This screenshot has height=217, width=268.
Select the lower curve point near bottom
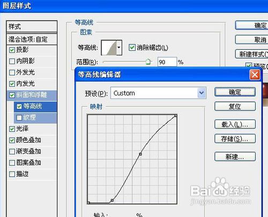(x=112, y=200)
